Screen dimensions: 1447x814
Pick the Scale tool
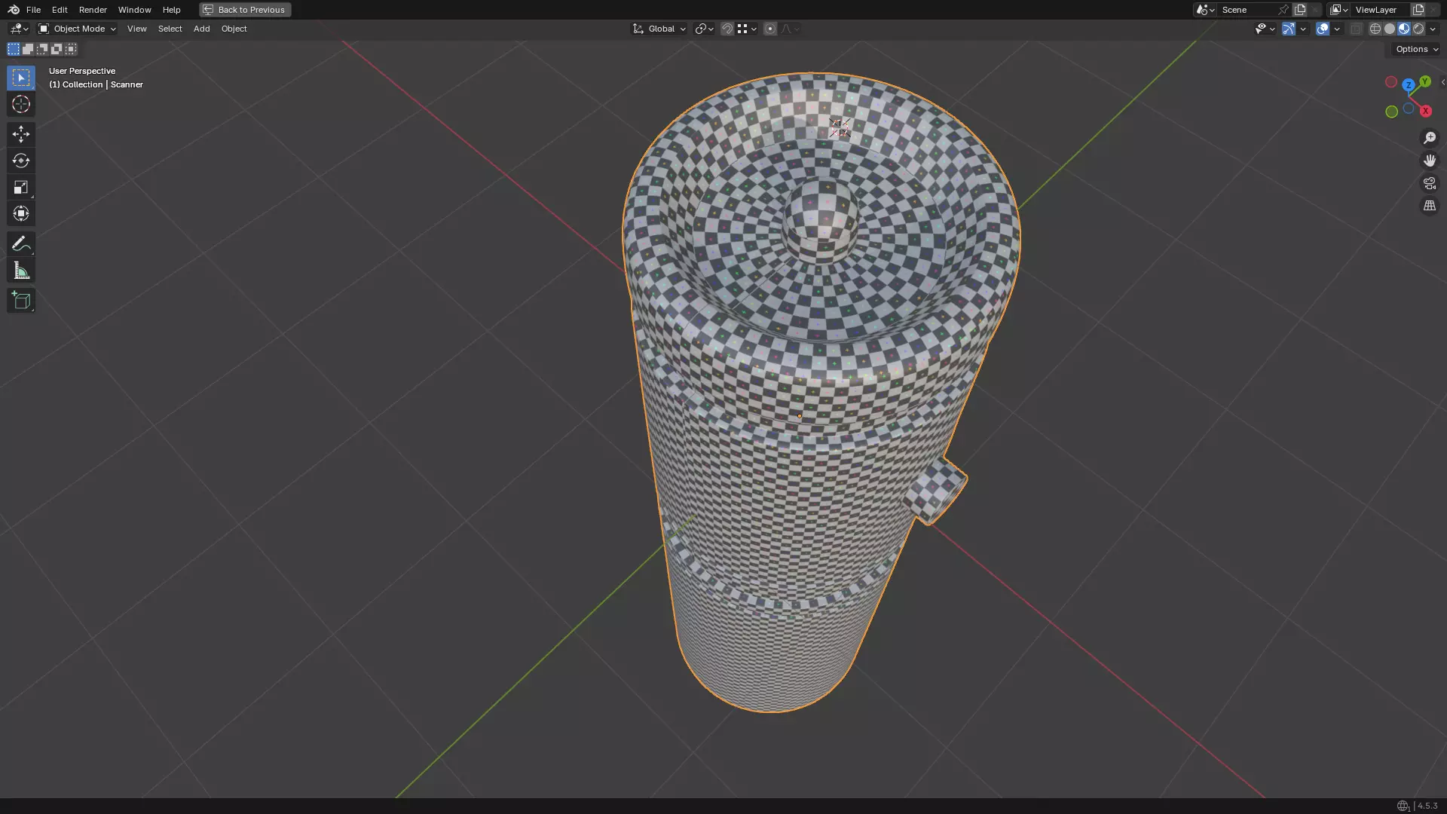click(20, 187)
